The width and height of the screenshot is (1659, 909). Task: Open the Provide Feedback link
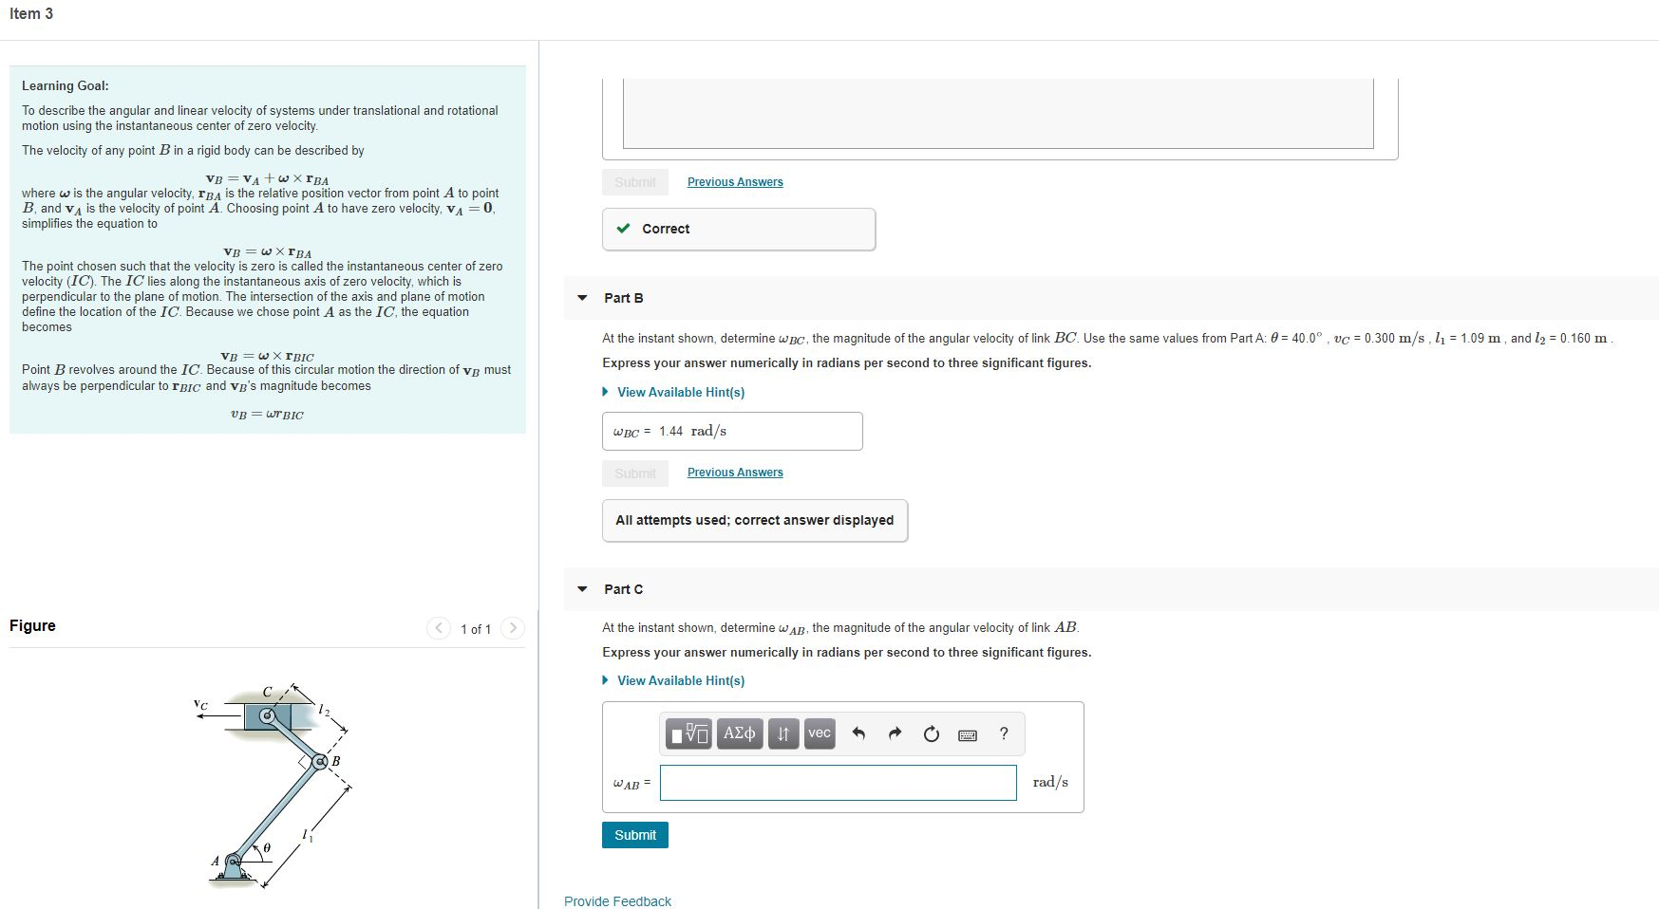(x=616, y=900)
